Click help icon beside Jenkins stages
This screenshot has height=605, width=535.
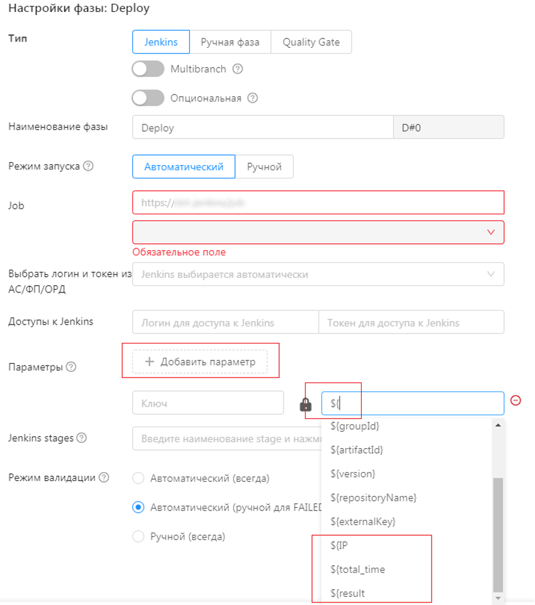point(82,438)
